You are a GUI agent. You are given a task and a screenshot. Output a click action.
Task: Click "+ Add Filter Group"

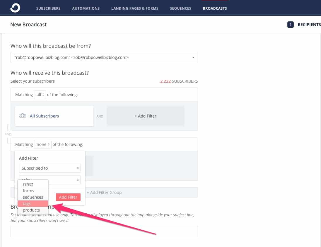[104, 193]
